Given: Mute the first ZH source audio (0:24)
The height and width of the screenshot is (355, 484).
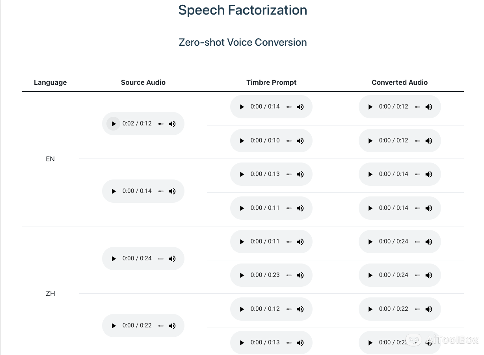Looking at the screenshot, I should pos(172,259).
